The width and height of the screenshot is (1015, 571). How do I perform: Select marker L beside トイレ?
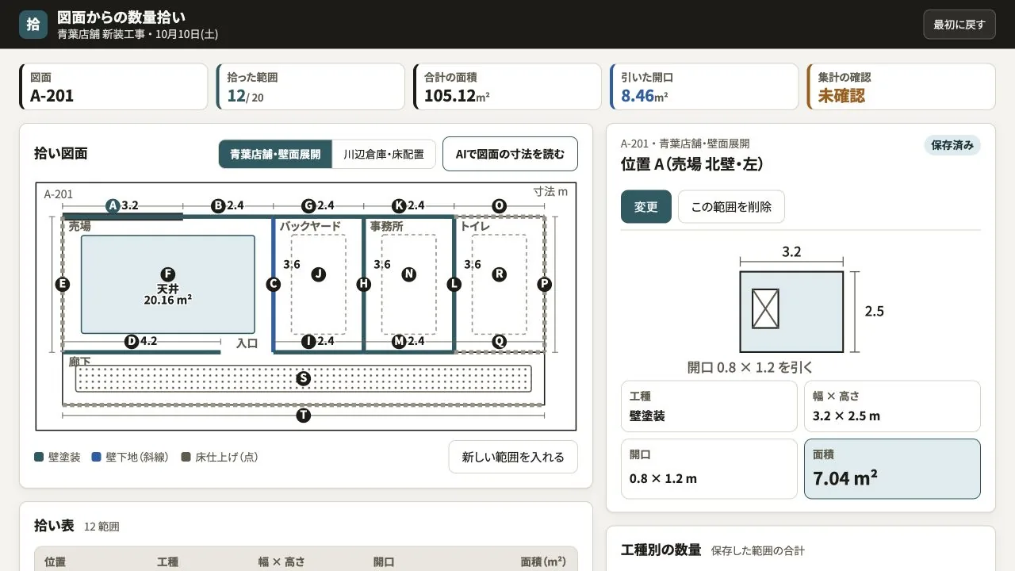(454, 284)
